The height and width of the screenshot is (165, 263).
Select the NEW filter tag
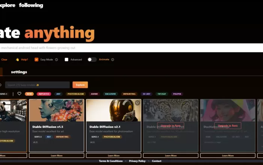[x=29, y=94]
